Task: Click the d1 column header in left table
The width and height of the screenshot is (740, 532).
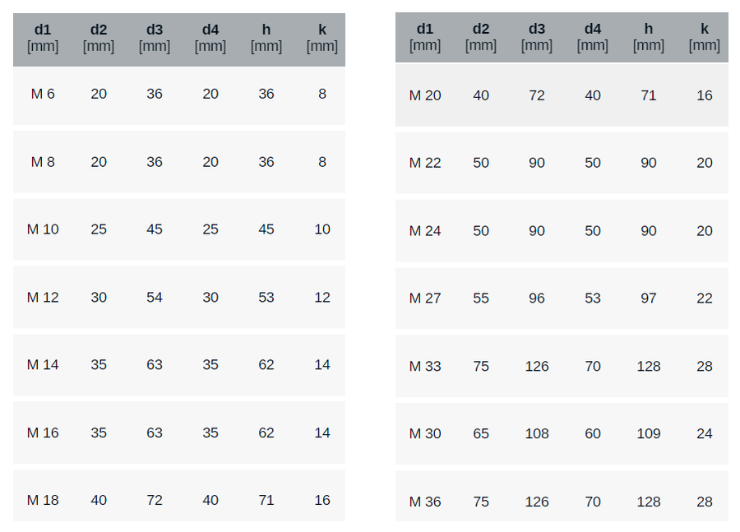Action: (43, 38)
